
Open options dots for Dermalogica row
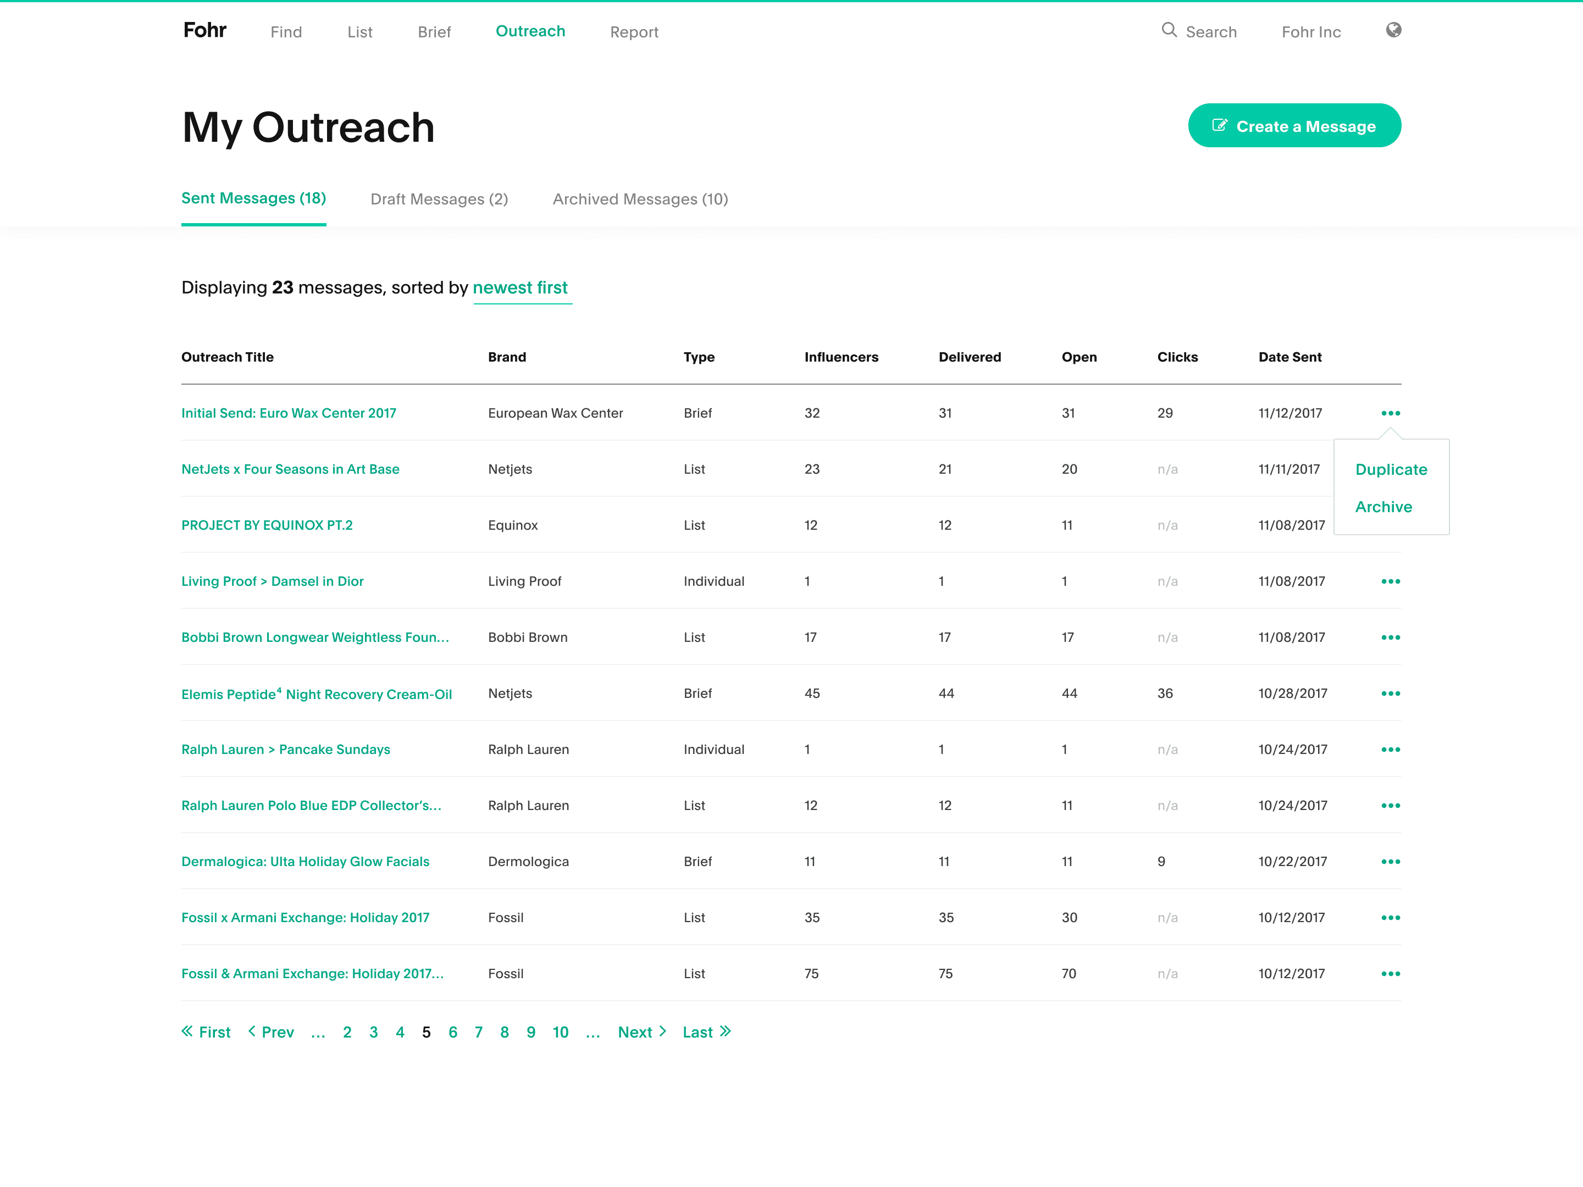[x=1391, y=862]
